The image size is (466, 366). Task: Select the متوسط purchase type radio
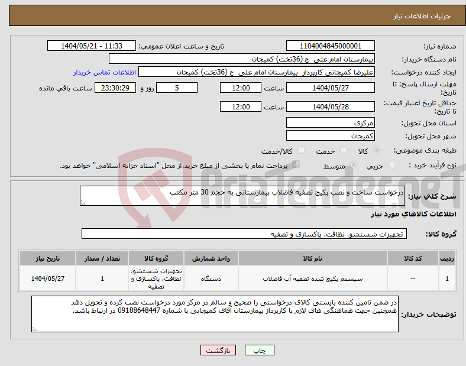coord(354,165)
